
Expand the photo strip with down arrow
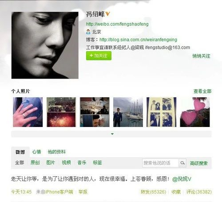112,134
